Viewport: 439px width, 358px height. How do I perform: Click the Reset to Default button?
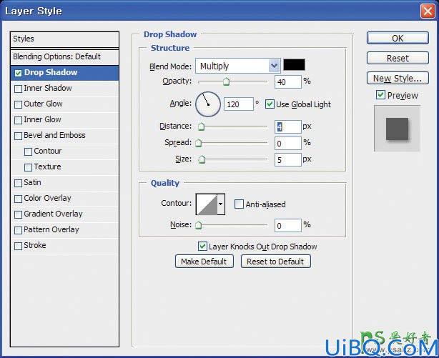tap(275, 262)
